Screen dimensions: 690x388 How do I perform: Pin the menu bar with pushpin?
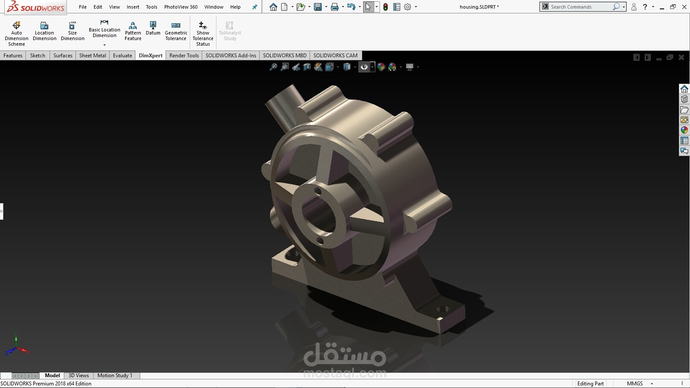pyautogui.click(x=255, y=7)
